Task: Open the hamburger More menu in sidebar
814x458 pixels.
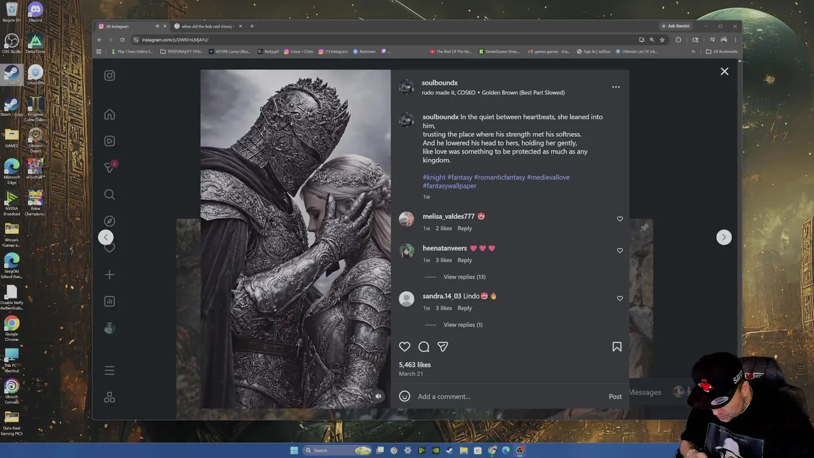Action: [x=109, y=370]
